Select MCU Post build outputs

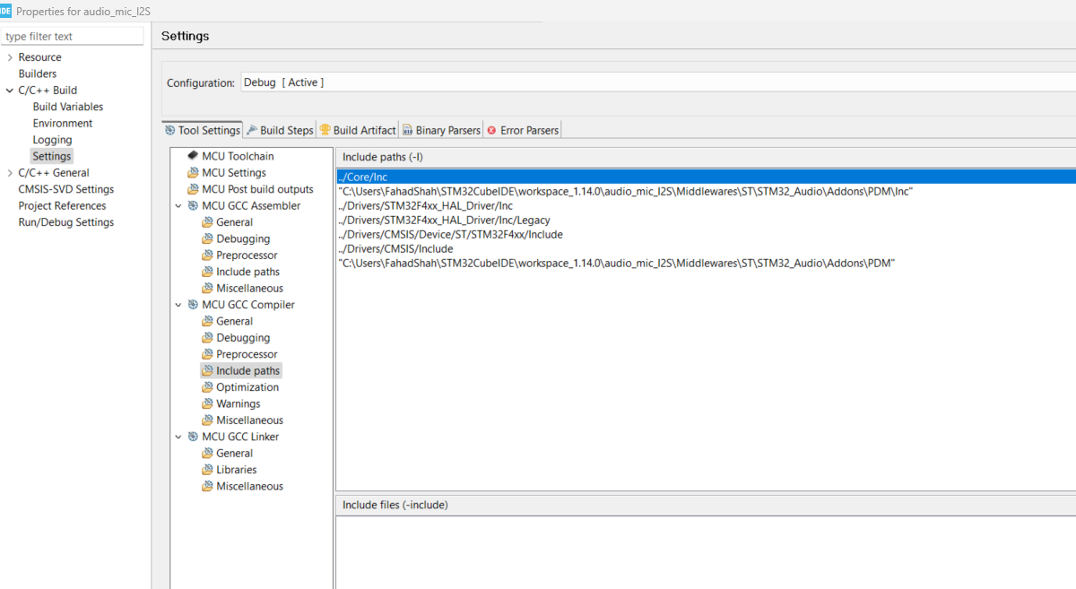point(252,188)
